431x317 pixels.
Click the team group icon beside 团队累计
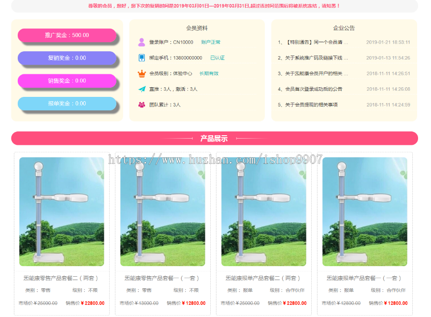pyautogui.click(x=141, y=105)
